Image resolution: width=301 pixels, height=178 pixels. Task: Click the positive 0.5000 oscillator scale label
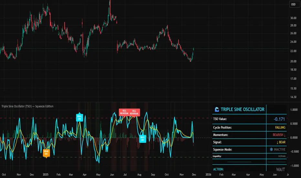click(x=294, y=124)
